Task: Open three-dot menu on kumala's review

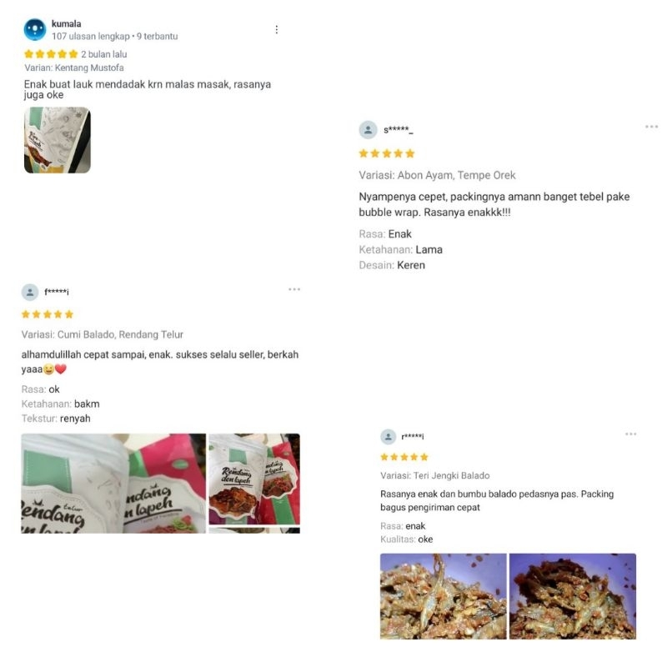Action: (277, 29)
